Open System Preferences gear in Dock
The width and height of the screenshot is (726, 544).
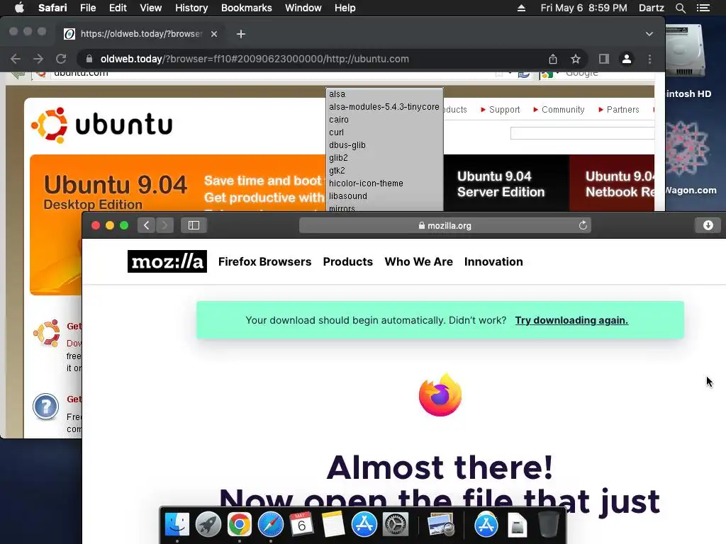396,525
